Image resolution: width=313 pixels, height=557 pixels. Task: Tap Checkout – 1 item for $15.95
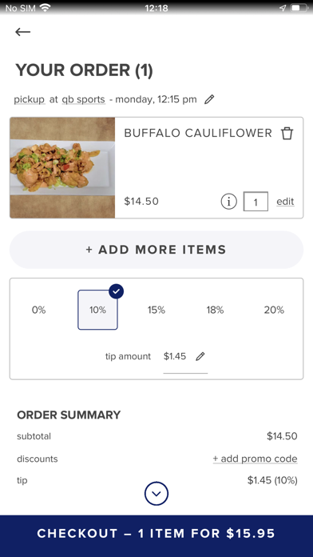[156, 534]
